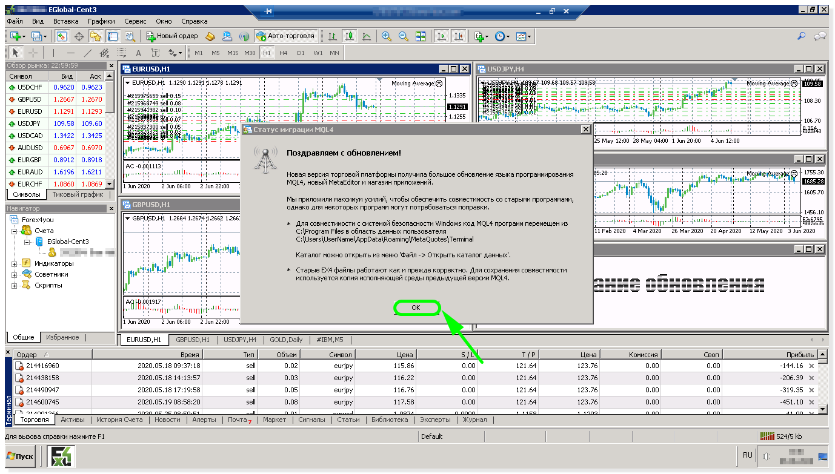Click the Zoom Out magnifier icon
835x474 pixels.
point(404,36)
